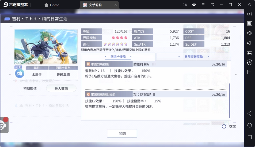Click the red limit-break gems row
The height and width of the screenshot is (147, 255).
(x=120, y=38)
